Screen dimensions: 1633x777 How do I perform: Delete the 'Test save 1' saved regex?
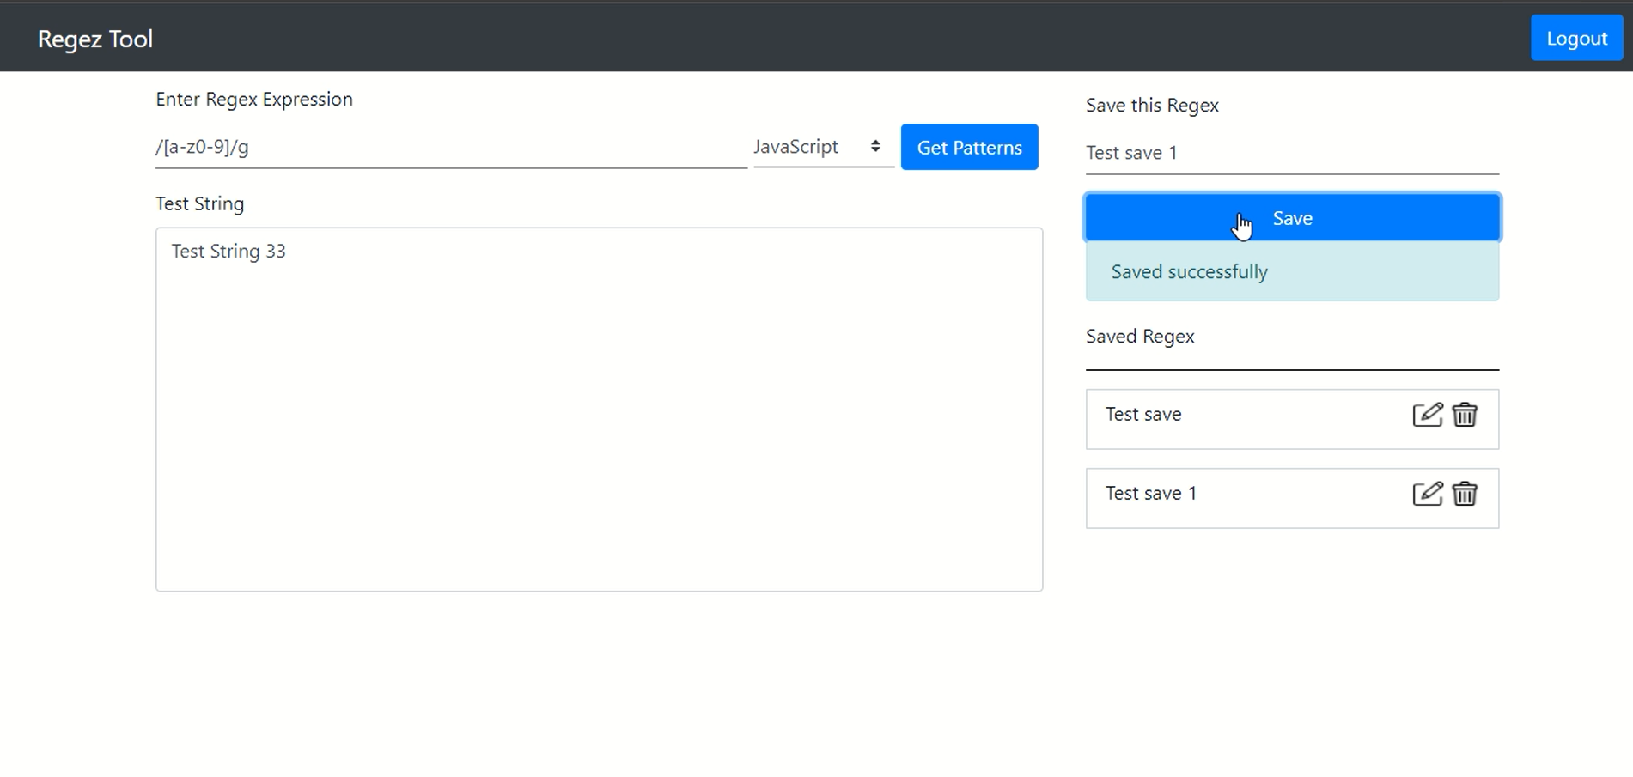1465,494
